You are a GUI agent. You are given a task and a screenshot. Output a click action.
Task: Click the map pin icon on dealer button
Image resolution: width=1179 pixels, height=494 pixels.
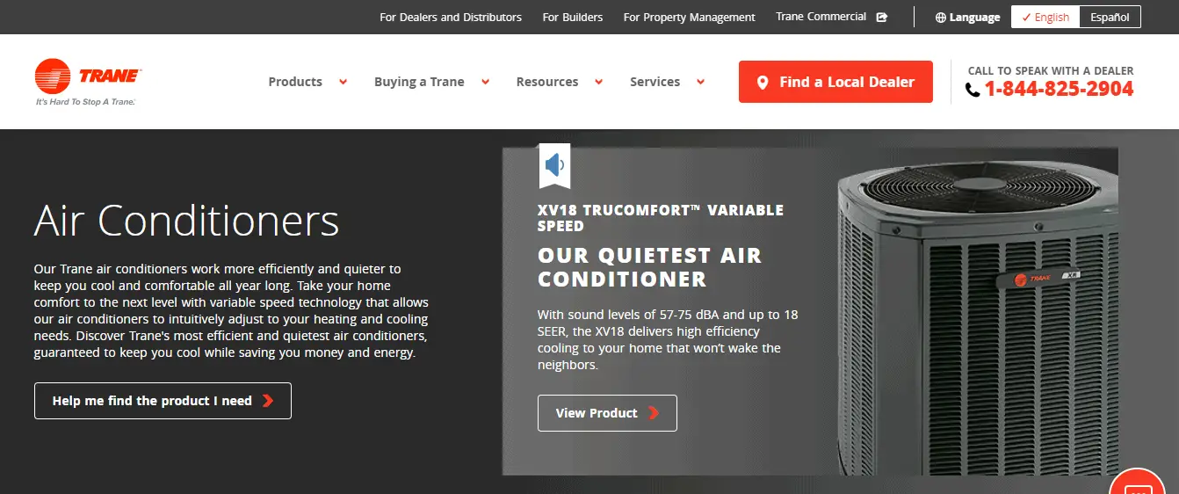[762, 83]
